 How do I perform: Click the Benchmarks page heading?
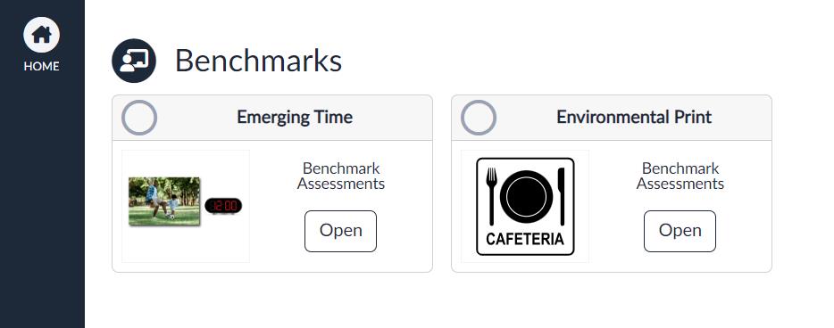(258, 61)
